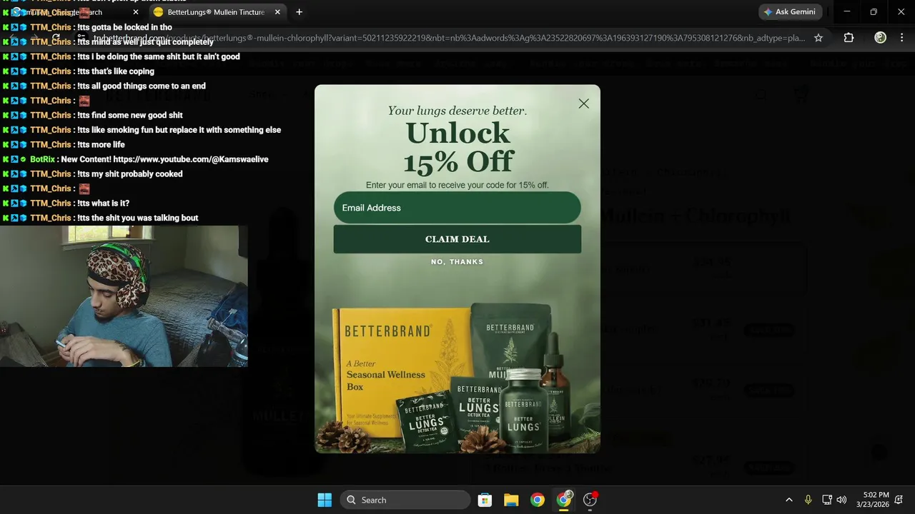Click the active Chrome profile icon on taskbar
Image resolution: width=915 pixels, height=514 pixels.
(564, 500)
